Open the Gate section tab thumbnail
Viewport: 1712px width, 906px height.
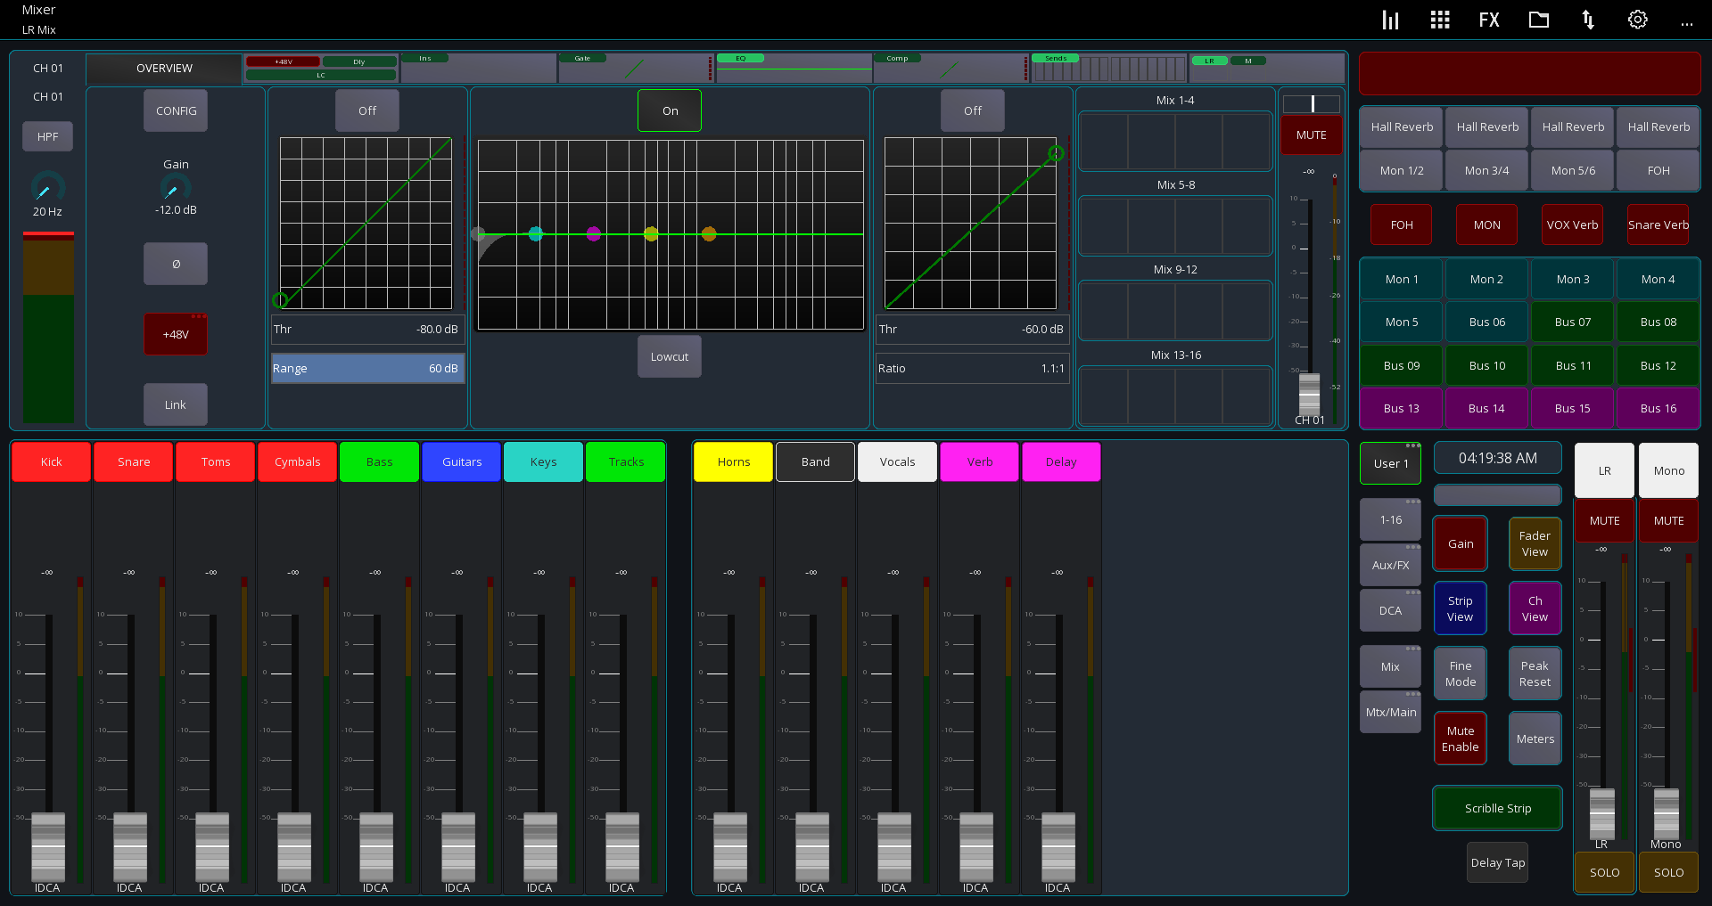(635, 68)
